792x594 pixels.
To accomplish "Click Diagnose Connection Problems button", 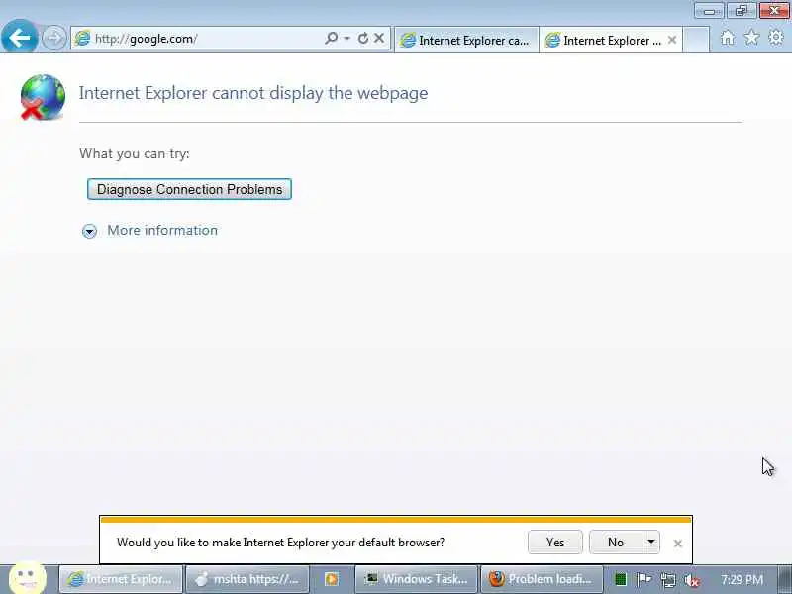I will coord(189,189).
